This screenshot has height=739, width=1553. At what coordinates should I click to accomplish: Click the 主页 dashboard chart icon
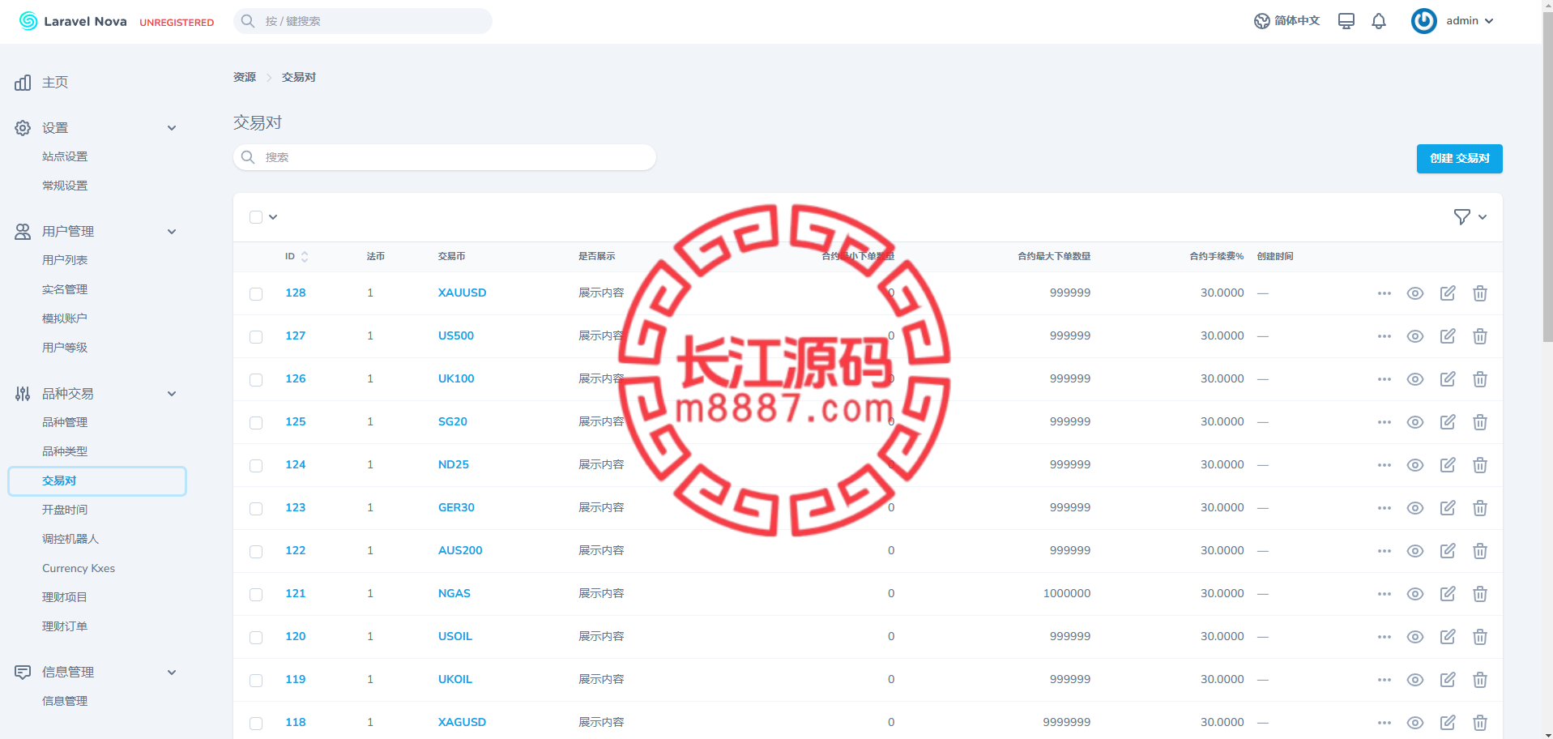click(23, 83)
